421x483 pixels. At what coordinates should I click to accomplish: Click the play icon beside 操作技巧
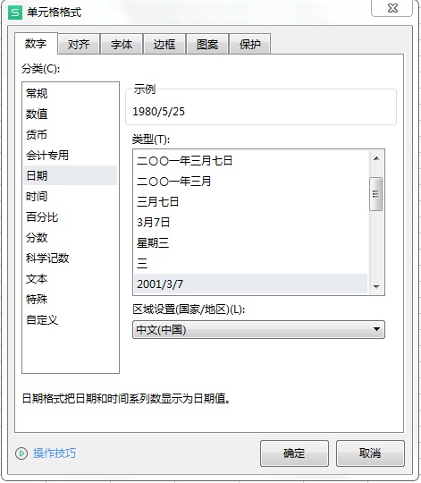pyautogui.click(x=21, y=453)
